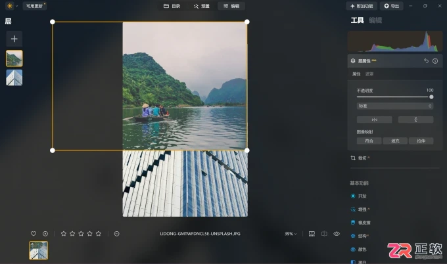The width and height of the screenshot is (447, 264).
Task: Switch to the 预置 presets tab
Action: pos(202,6)
